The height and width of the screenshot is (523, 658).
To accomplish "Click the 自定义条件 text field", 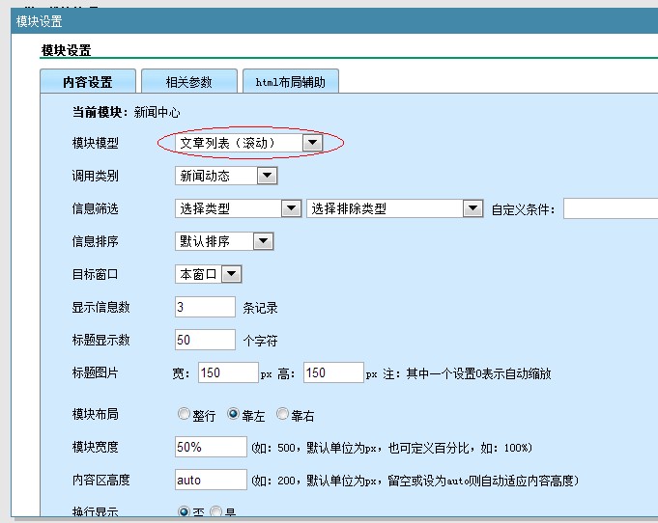I will (610, 208).
